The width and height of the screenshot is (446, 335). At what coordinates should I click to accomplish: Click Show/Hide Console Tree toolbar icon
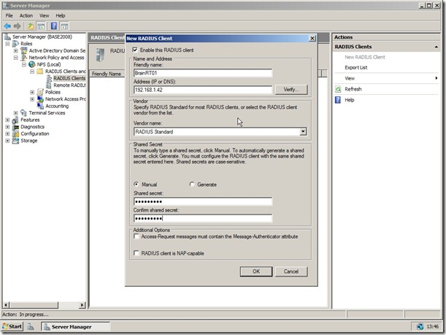41,26
